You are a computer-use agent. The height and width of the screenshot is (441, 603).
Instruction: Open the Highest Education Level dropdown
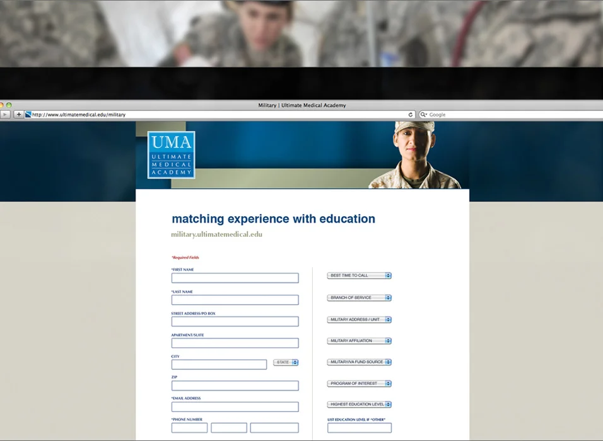(359, 404)
